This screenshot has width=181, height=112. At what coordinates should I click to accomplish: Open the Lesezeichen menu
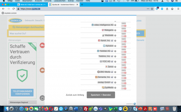pyautogui.click(x=60, y=1)
